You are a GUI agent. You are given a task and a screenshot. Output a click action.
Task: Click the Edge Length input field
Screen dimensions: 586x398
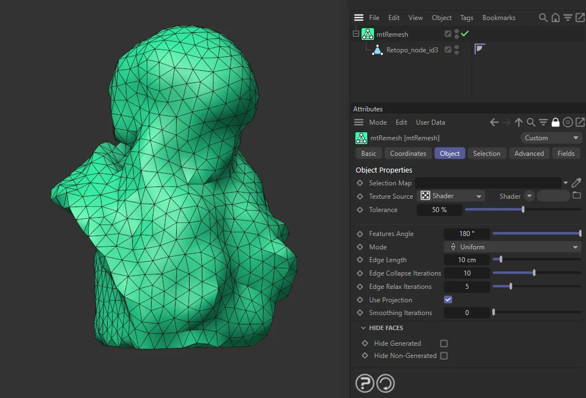[467, 259]
